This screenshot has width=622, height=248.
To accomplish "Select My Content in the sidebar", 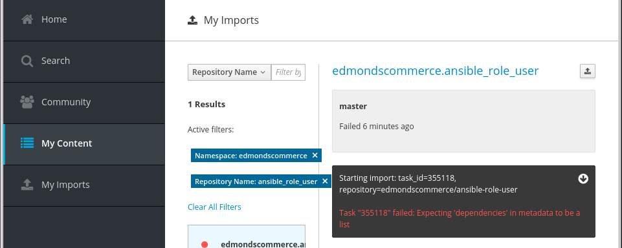I will click(83, 144).
